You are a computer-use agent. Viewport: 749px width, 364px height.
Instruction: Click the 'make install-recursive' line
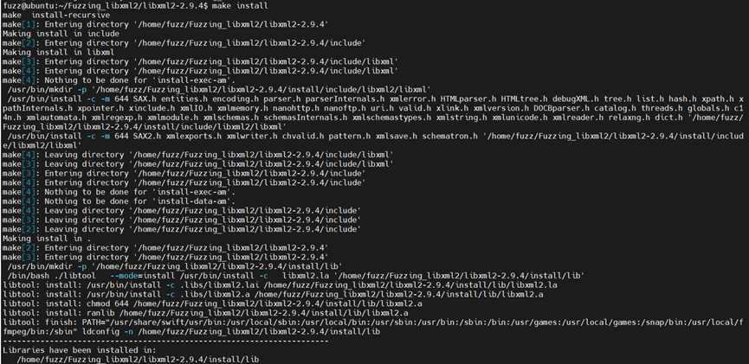point(56,16)
